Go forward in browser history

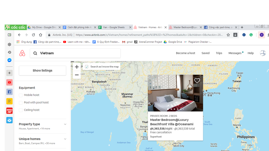coord(26,35)
